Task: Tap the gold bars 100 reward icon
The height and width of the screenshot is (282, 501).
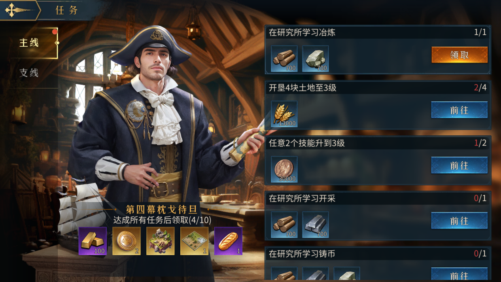Action: coord(93,241)
